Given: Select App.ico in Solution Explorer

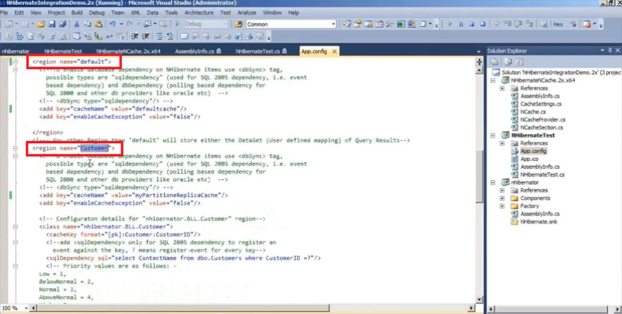Looking at the screenshot, I should click(x=529, y=159).
